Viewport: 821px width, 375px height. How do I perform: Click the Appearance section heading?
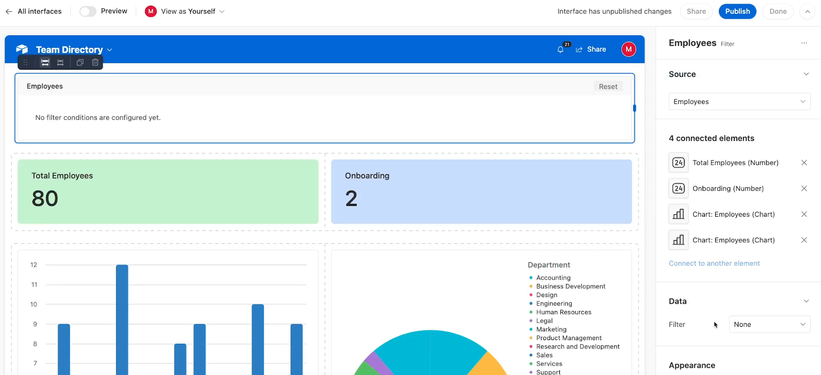692,365
